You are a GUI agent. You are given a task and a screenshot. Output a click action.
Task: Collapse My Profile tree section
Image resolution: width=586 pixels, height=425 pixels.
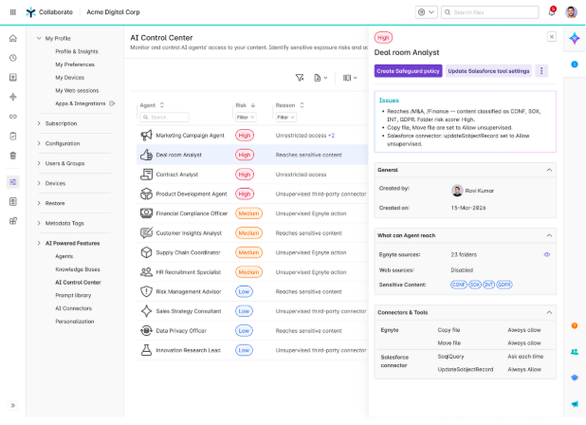pos(39,38)
